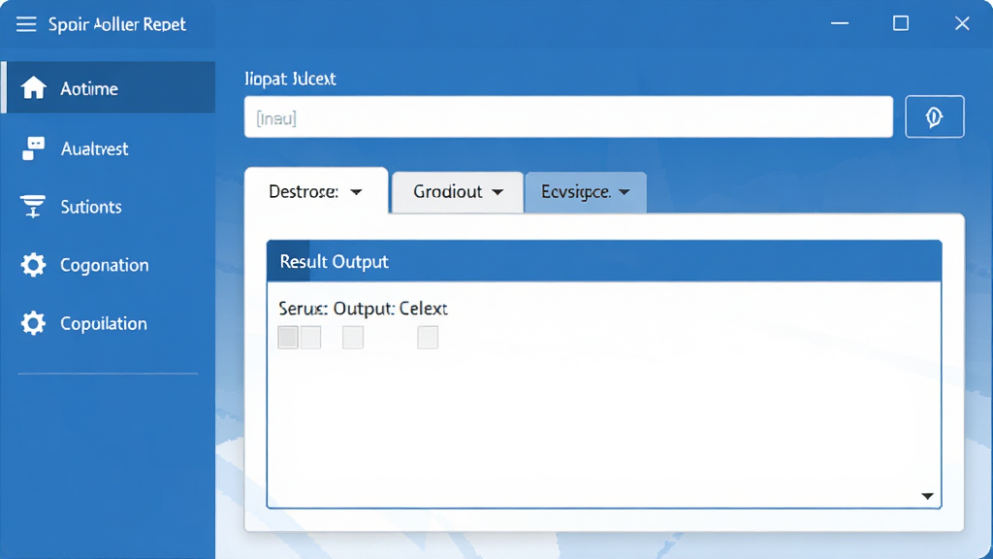Select the Grodiout tab

pos(458,192)
